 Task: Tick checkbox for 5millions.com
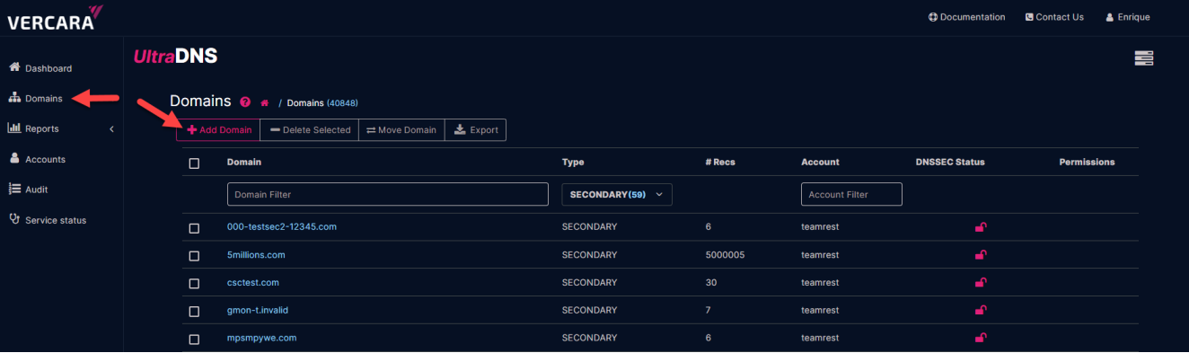[x=194, y=256]
